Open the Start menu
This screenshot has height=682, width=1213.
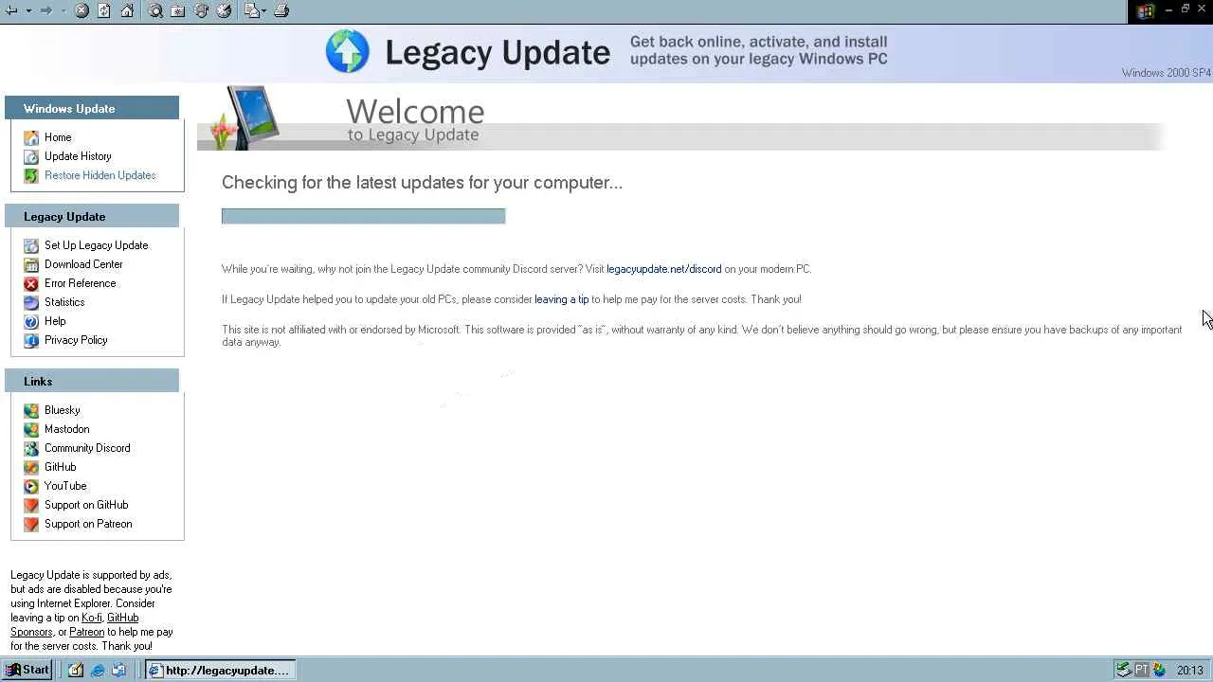point(27,670)
